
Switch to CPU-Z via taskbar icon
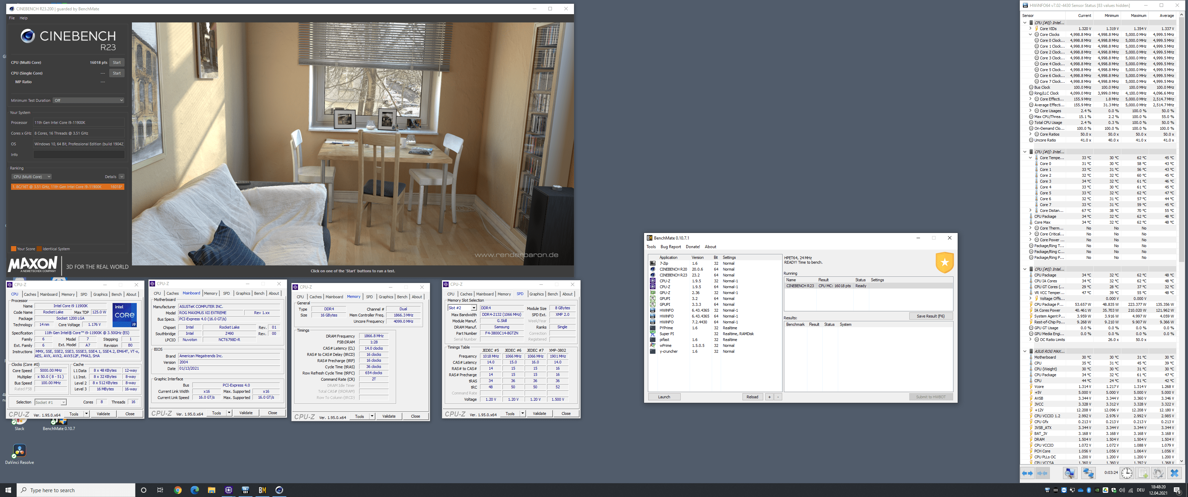(x=228, y=490)
